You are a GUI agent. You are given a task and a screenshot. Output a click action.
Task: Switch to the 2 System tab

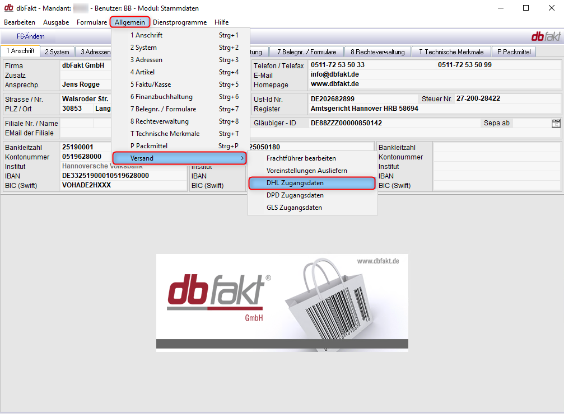[57, 52]
